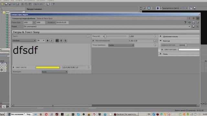207x116 pixels.
Task: Open Skype icon in taskbar
Action: 78,114
